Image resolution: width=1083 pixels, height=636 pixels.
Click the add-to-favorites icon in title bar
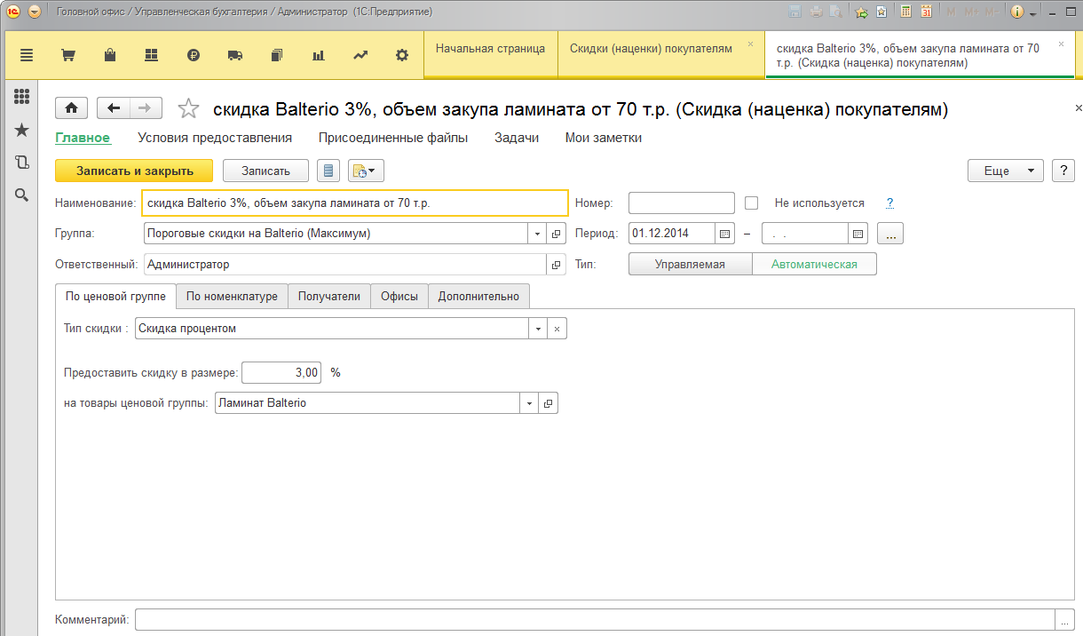(x=861, y=12)
